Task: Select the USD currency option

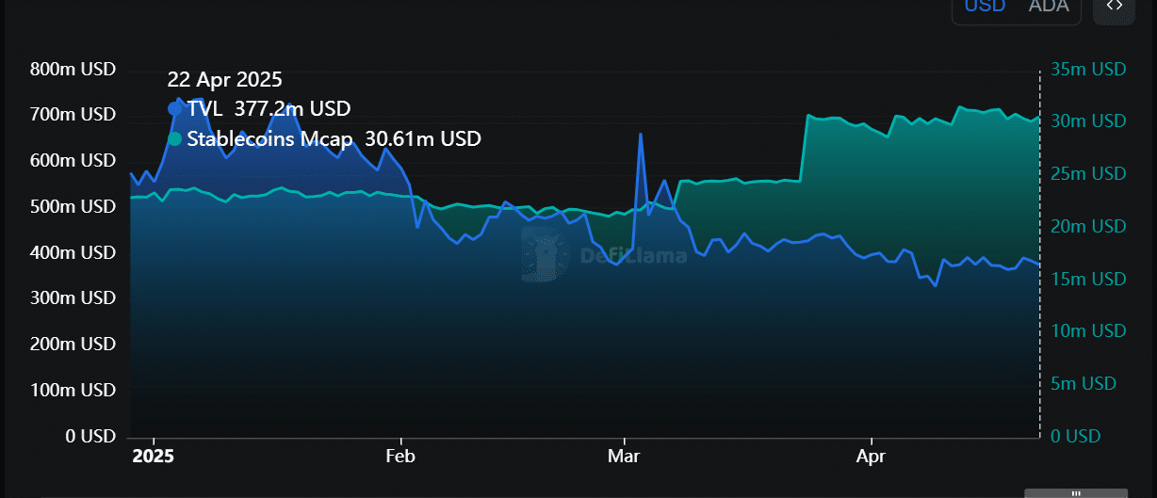Action: pyautogui.click(x=985, y=7)
